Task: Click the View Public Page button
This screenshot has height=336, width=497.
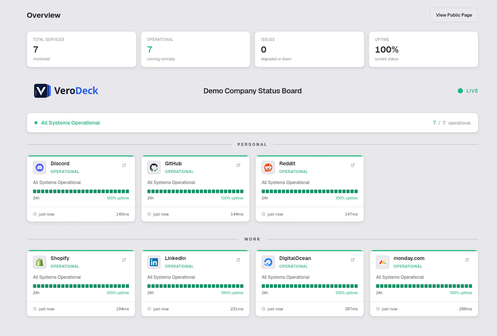Action: click(x=454, y=15)
